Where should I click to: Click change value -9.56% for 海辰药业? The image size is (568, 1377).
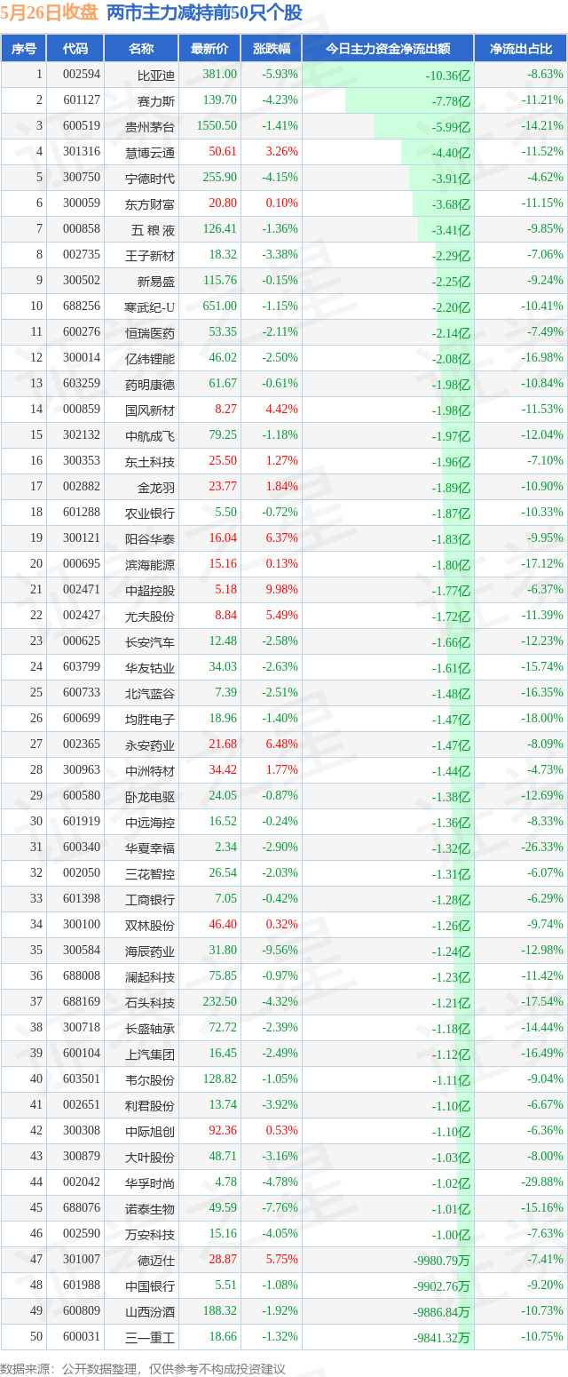[280, 951]
